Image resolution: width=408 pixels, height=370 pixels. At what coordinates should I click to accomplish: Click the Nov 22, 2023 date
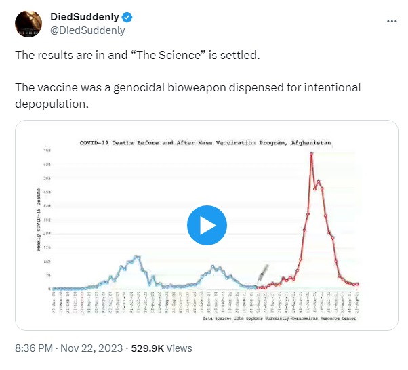tap(91, 348)
